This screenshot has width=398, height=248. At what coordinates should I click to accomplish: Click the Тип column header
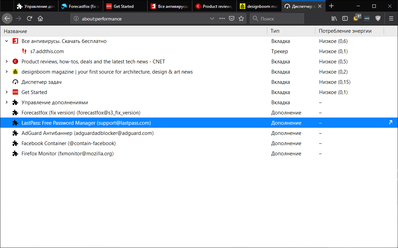point(291,31)
